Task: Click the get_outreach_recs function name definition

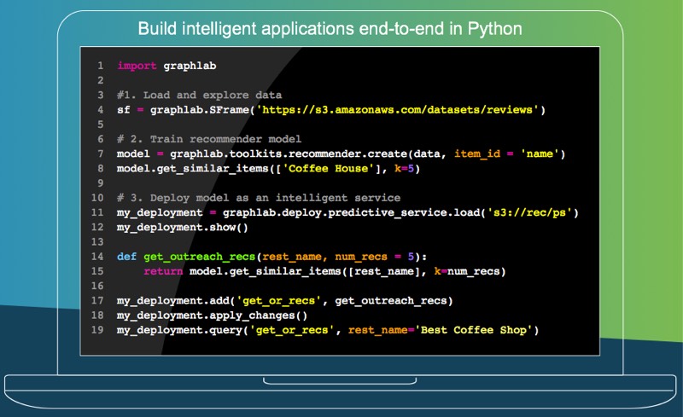Action: (x=199, y=257)
